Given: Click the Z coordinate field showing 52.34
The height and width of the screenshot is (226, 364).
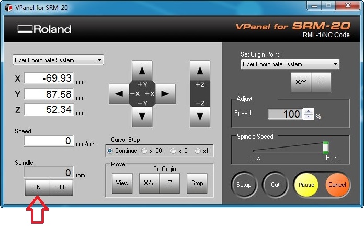Looking at the screenshot, I should (x=49, y=109).
